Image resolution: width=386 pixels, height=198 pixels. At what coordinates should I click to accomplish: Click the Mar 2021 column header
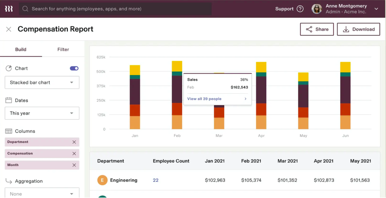(288, 161)
